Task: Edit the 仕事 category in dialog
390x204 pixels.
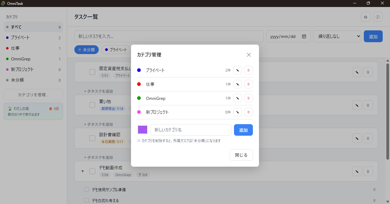Action: [x=238, y=84]
